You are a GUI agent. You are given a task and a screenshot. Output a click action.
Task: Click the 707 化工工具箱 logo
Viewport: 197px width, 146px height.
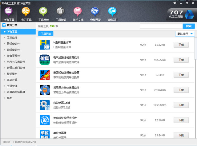coord(181,14)
